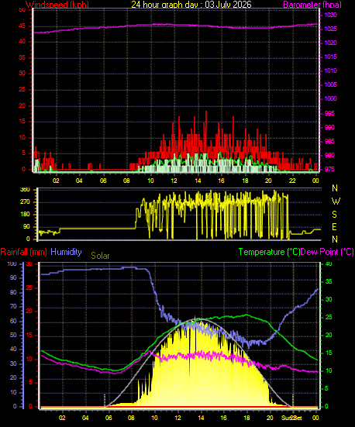Click the 360 wind direction scale value
Viewport: 355px width, 427px height.
[x=25, y=190]
